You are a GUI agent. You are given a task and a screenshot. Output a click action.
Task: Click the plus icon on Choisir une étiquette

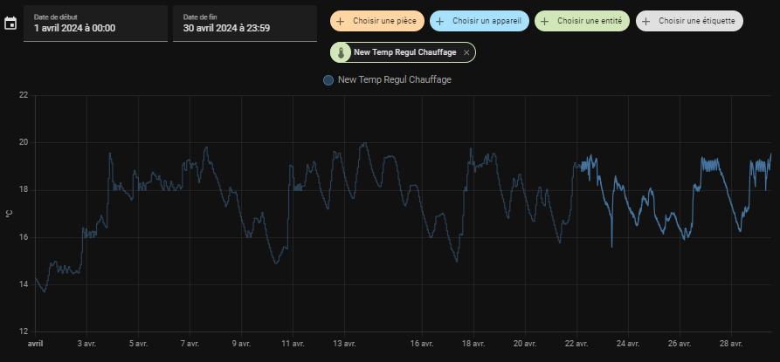646,20
